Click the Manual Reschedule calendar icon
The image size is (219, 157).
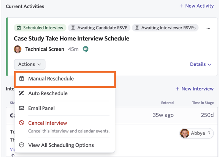click(22, 79)
